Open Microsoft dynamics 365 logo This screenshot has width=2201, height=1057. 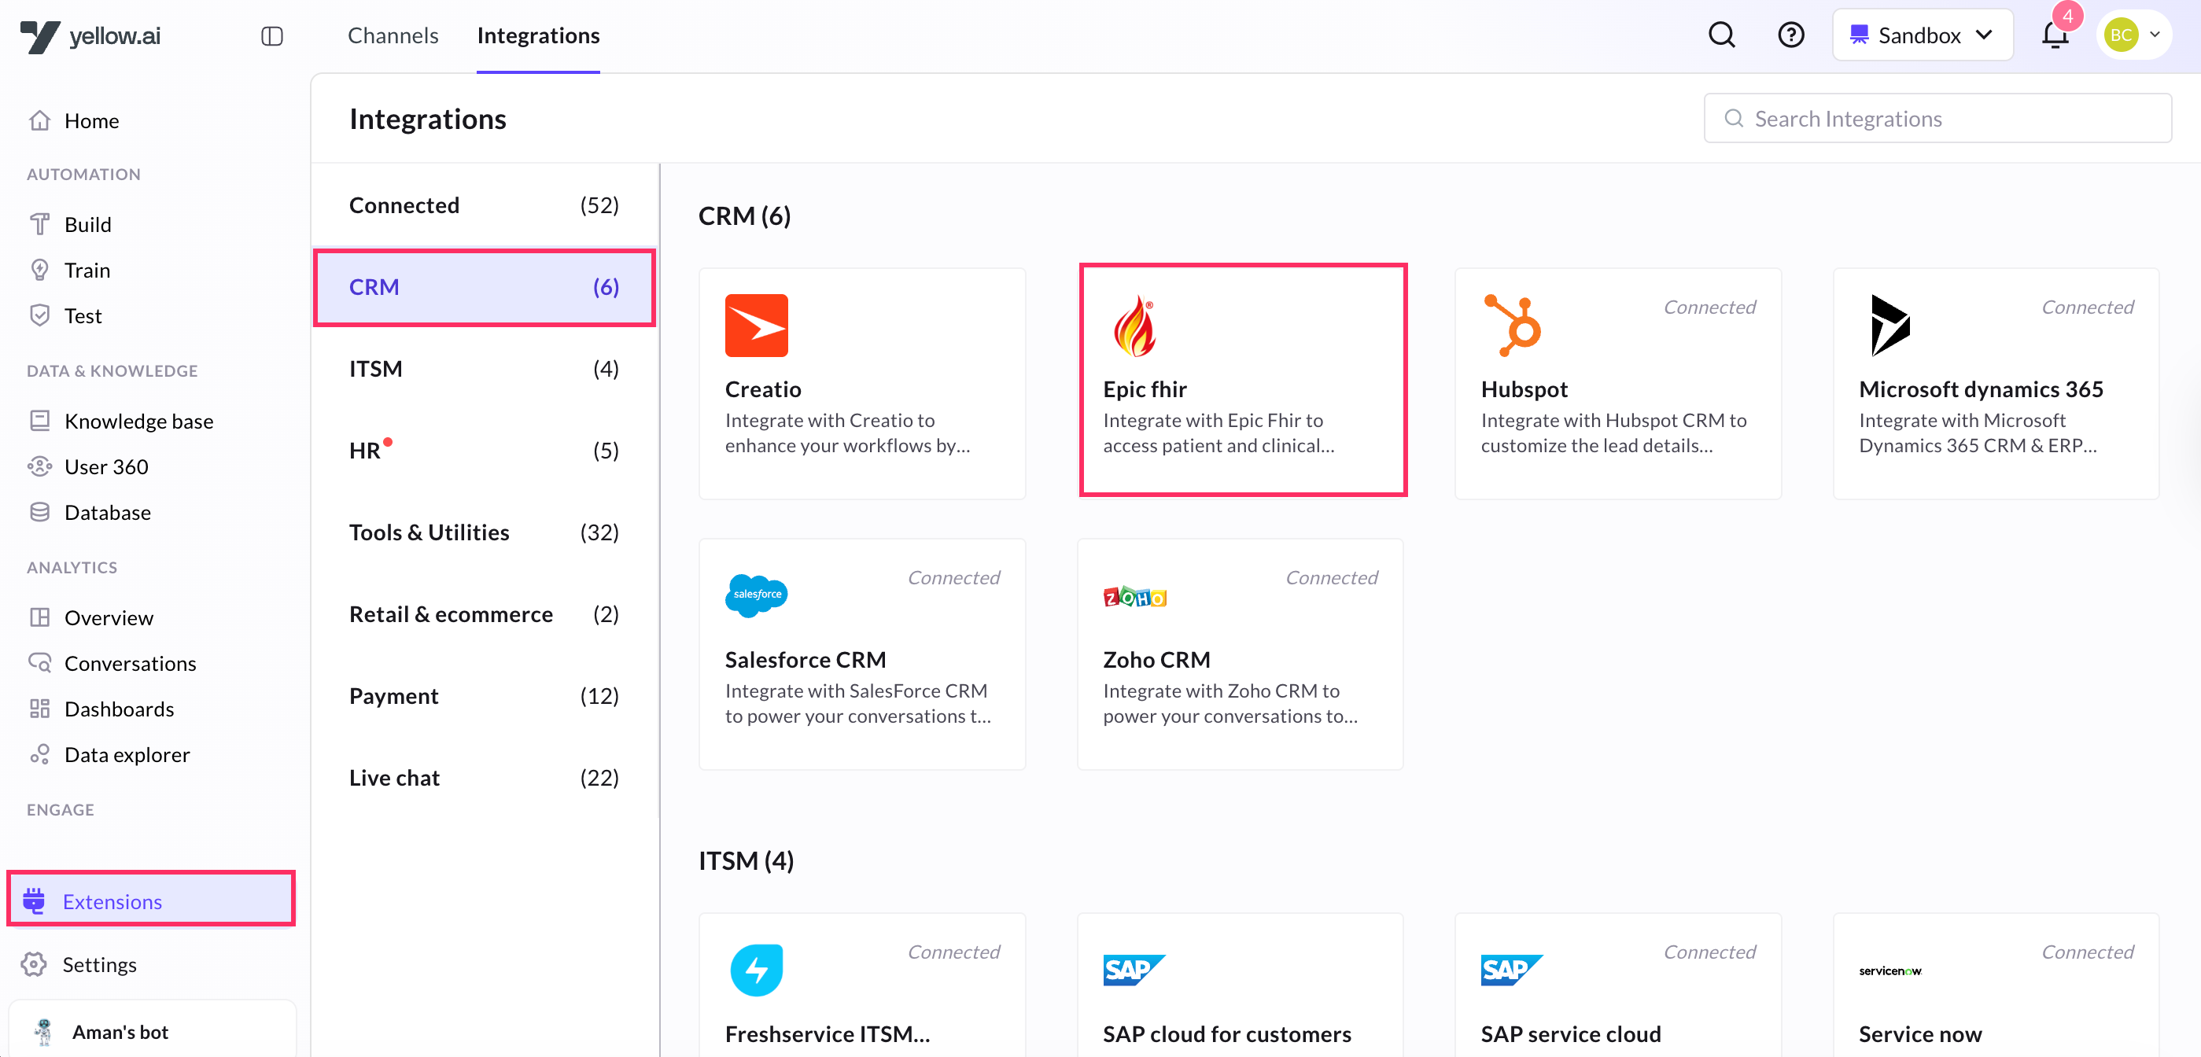1889,326
